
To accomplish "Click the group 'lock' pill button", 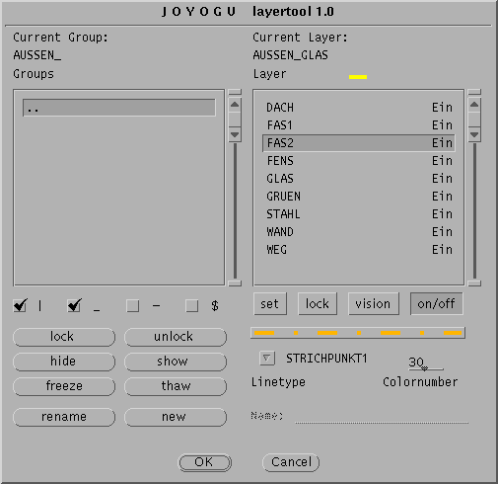I will pos(64,337).
